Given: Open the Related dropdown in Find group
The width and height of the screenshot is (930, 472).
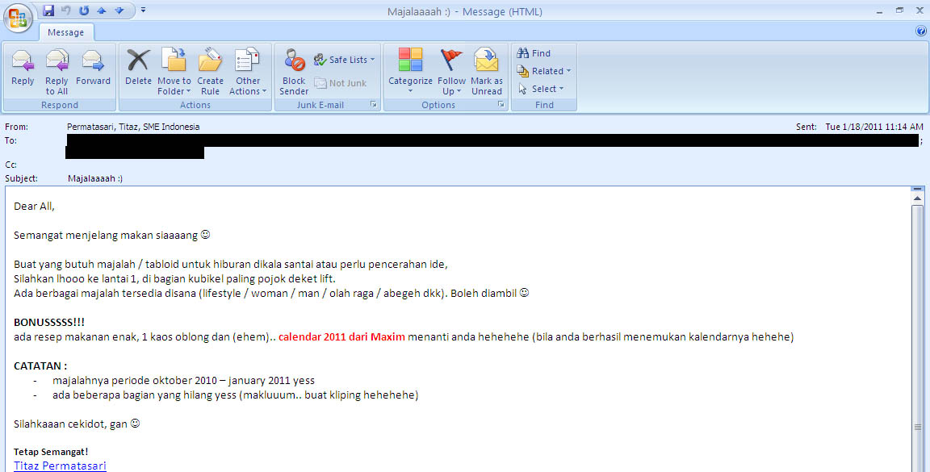Looking at the screenshot, I should click(544, 71).
